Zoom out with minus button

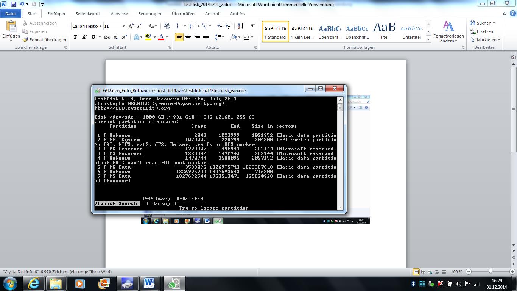point(469,272)
